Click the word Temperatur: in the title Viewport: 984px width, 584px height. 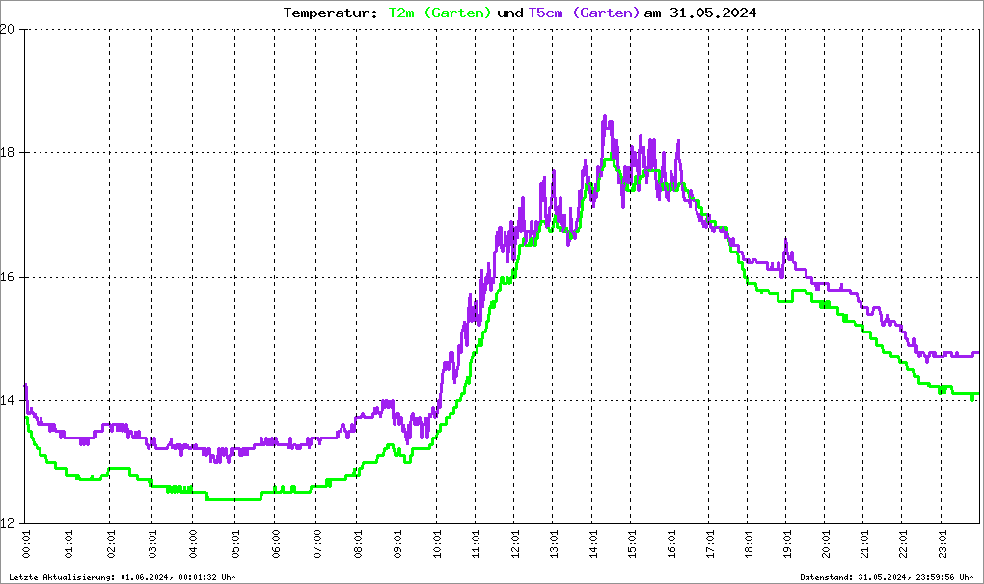330,13
